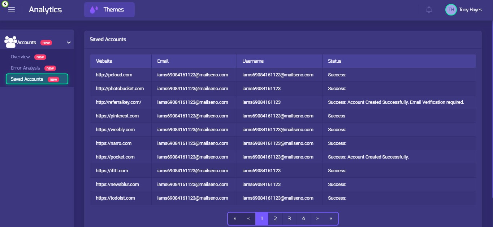The width and height of the screenshot is (493, 227).
Task: Click the notification bell icon
Action: (x=429, y=10)
